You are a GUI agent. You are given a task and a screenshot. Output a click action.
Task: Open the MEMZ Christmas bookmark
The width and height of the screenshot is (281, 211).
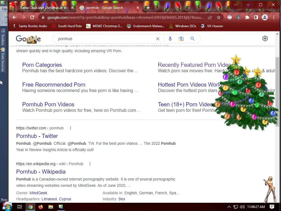click(x=104, y=26)
